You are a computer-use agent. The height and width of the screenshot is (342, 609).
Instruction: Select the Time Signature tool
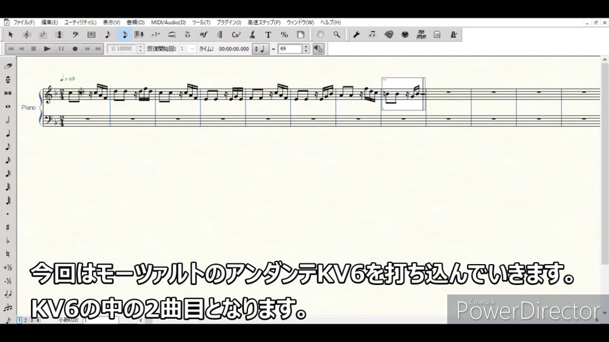coord(59,35)
